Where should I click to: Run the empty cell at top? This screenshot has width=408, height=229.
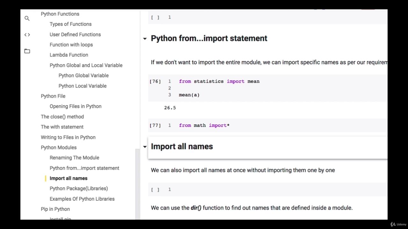155,17
